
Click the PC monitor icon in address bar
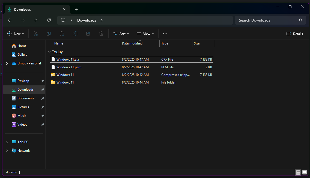point(63,20)
